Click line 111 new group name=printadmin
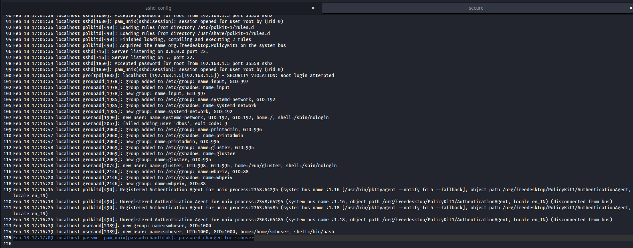The height and width of the screenshot is (248, 633). coord(116,142)
